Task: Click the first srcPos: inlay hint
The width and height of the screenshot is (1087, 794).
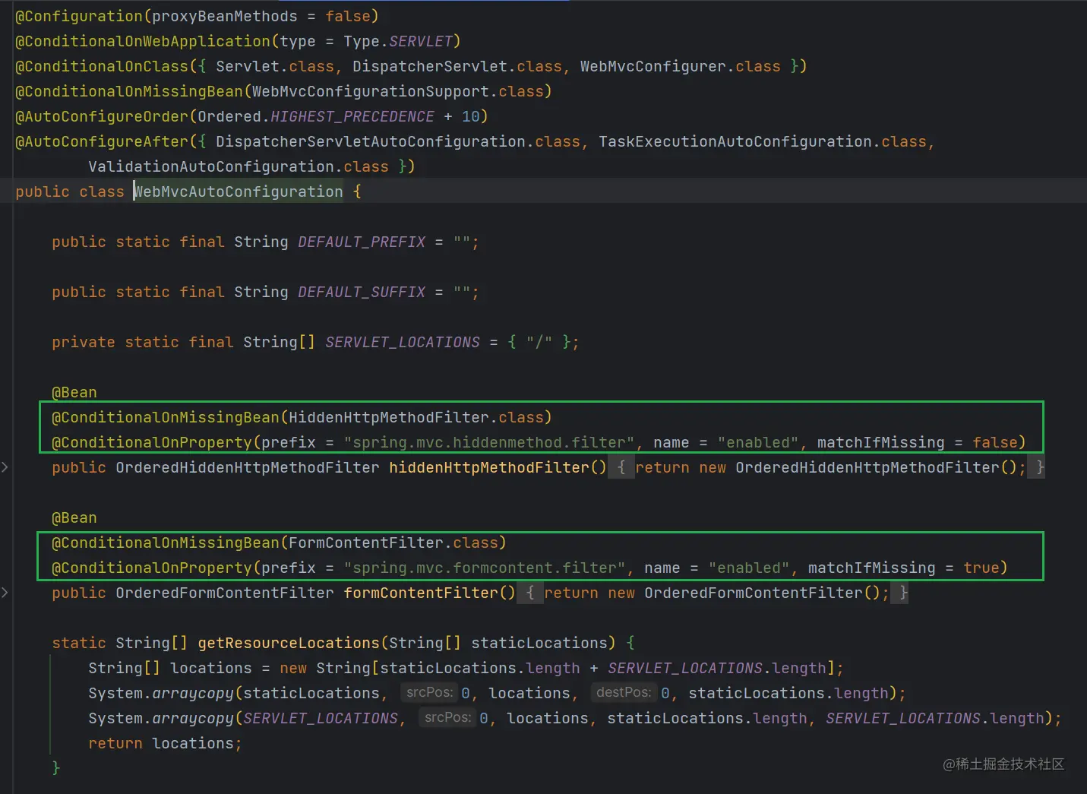Action: click(429, 693)
